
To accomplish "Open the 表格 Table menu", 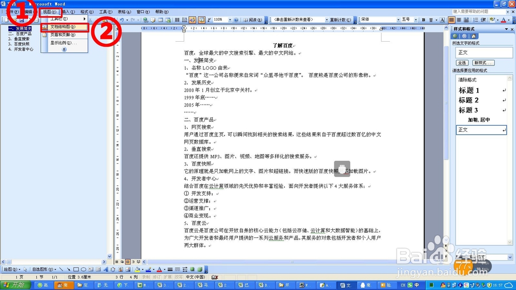I will [x=124, y=12].
